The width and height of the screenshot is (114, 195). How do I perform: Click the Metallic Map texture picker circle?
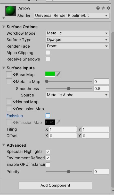[x=14, y=81]
